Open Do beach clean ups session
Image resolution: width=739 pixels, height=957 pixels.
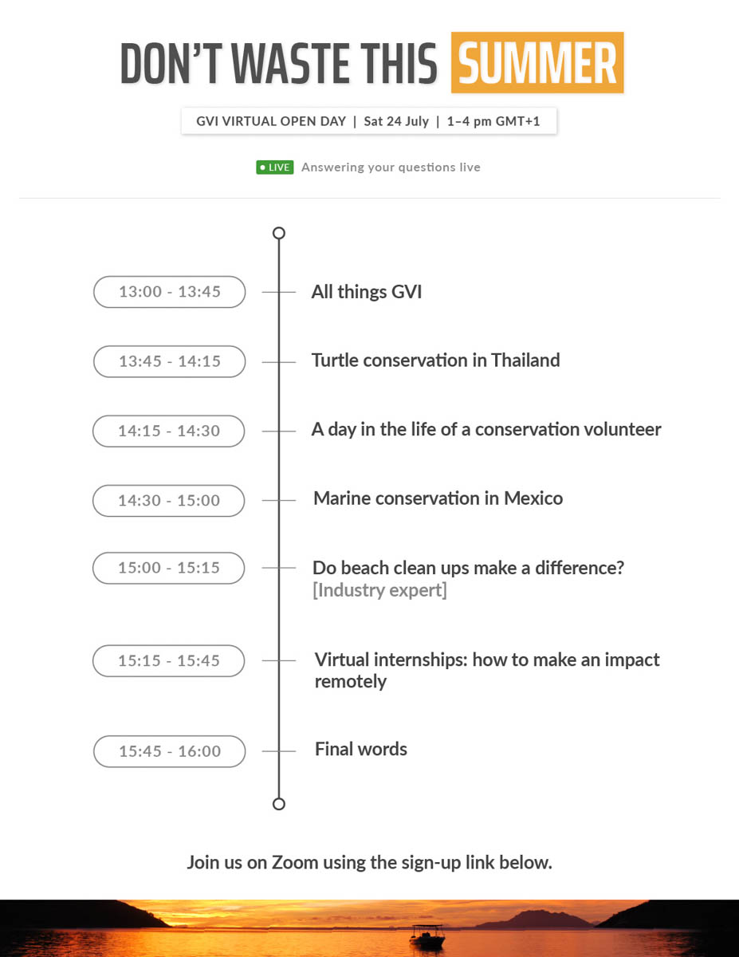pyautogui.click(x=468, y=568)
